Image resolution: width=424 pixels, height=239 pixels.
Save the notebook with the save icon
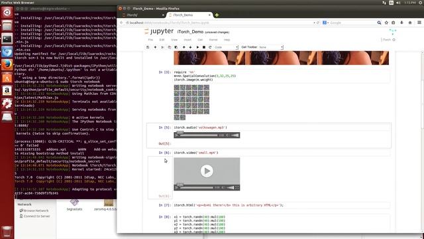tap(148, 47)
